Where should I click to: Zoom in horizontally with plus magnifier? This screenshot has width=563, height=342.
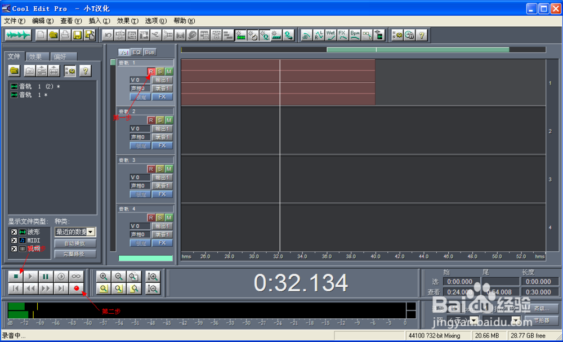point(104,276)
